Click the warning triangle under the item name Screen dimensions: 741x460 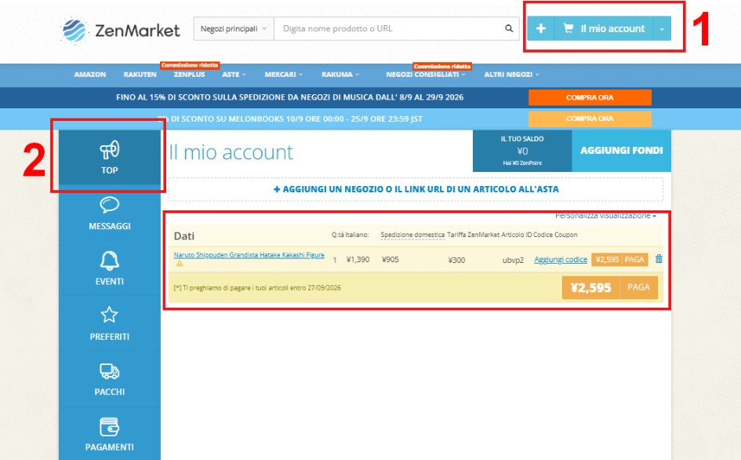tap(180, 264)
